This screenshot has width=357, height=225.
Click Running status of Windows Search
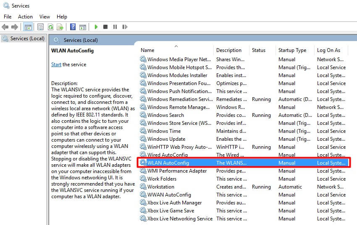pyautogui.click(x=261, y=115)
